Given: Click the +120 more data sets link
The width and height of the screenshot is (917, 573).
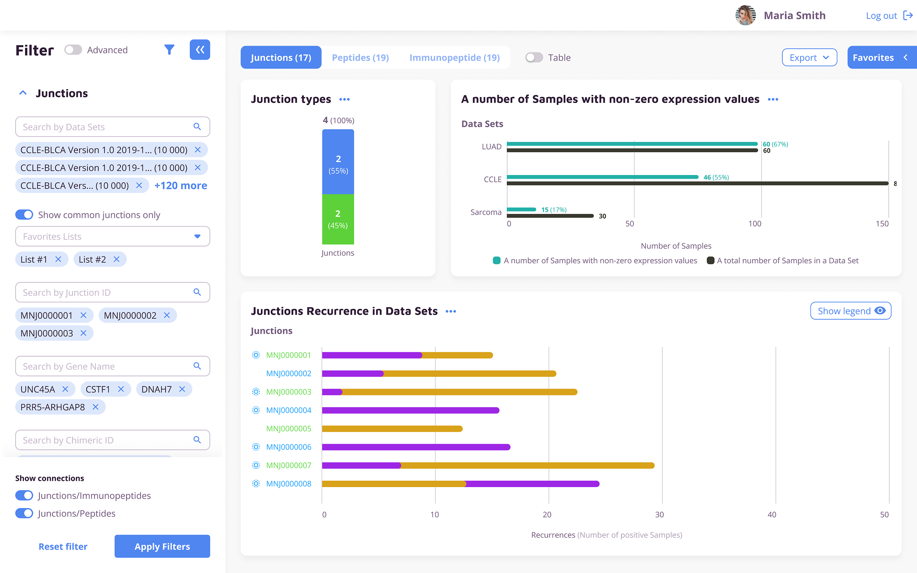Looking at the screenshot, I should point(180,185).
